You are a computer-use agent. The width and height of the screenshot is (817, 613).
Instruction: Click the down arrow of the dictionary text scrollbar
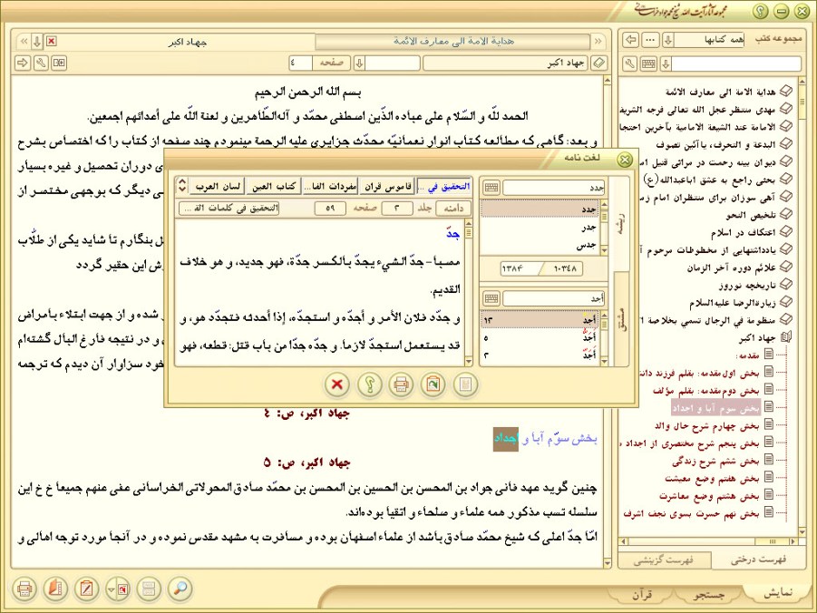point(468,361)
